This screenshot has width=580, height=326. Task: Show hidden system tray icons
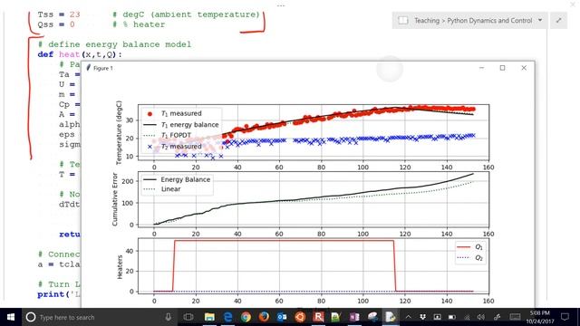(x=409, y=317)
